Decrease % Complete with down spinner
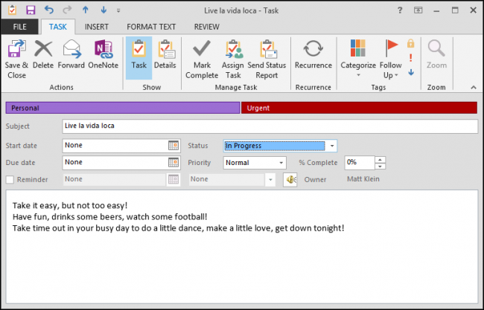484x310 pixels. pyautogui.click(x=380, y=166)
